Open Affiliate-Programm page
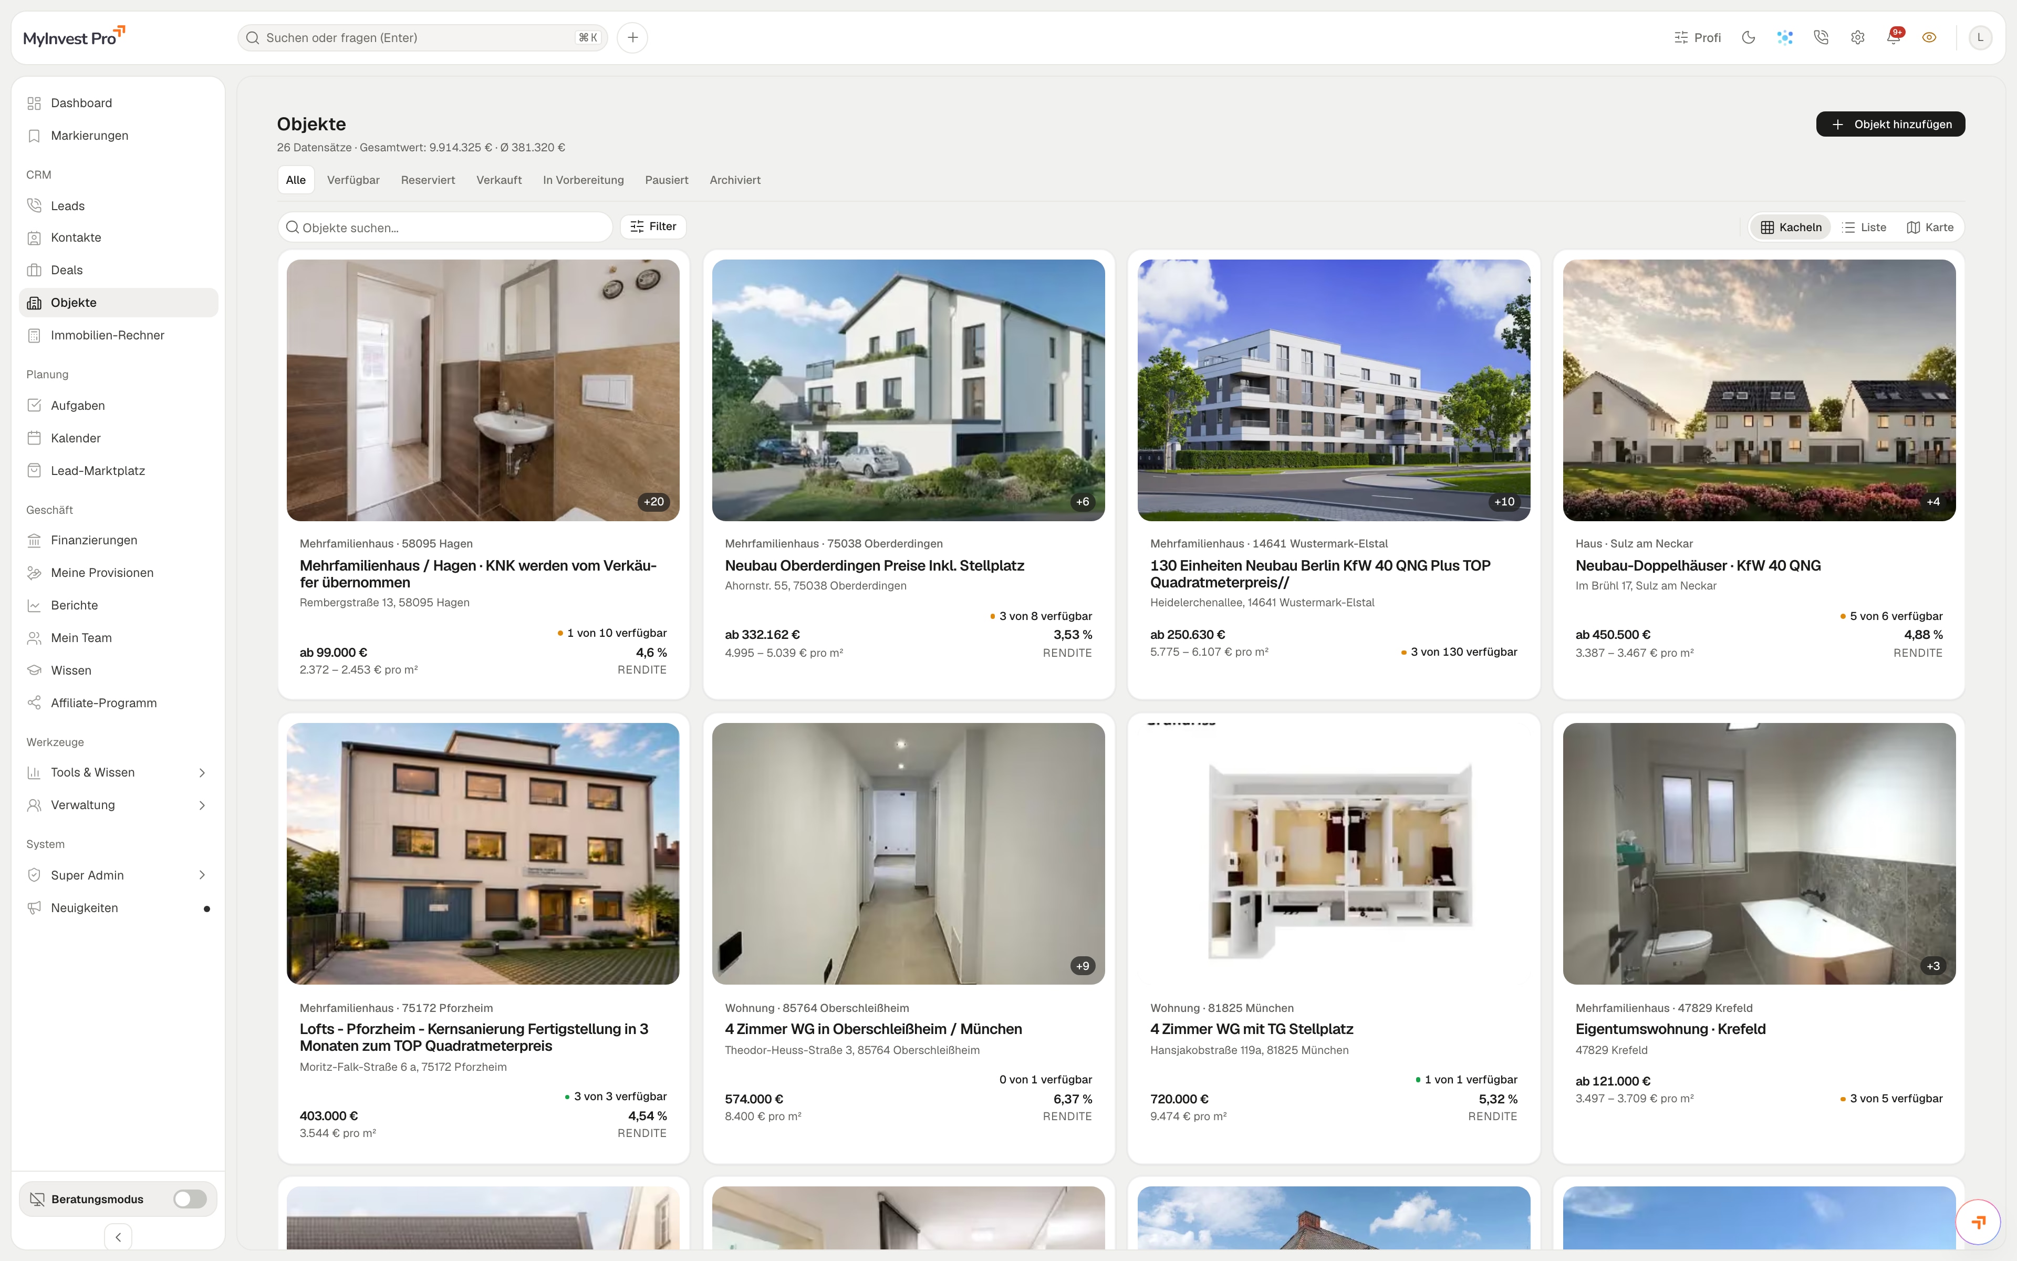 [118, 703]
